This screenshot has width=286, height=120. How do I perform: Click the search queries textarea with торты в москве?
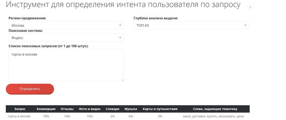click(x=66, y=65)
